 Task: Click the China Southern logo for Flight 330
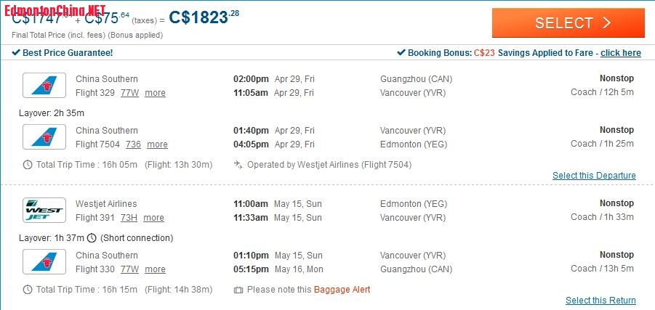pyautogui.click(x=44, y=261)
